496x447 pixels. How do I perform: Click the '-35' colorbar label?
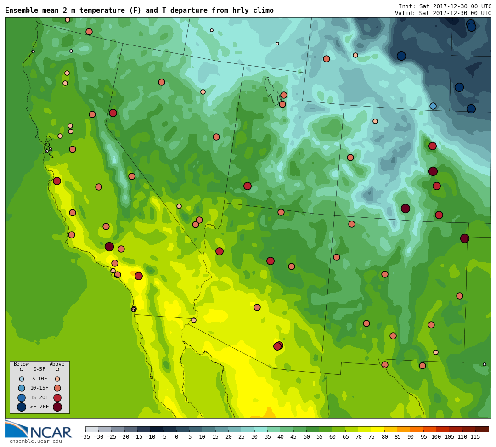tap(85, 437)
